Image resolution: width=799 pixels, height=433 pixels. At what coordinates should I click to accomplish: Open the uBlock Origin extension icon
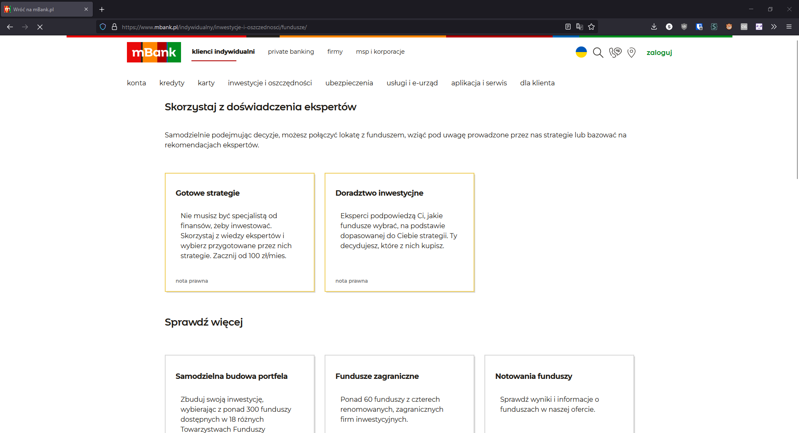[684, 27]
